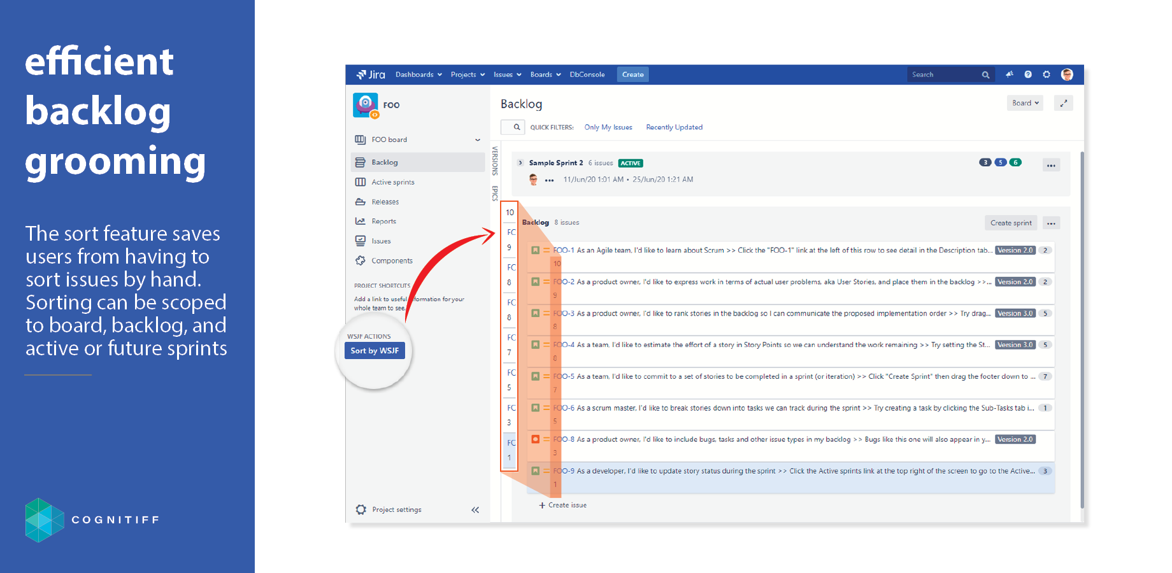Open the VERSIONS side panel
The width and height of the screenshot is (1172, 573).
tap(495, 160)
